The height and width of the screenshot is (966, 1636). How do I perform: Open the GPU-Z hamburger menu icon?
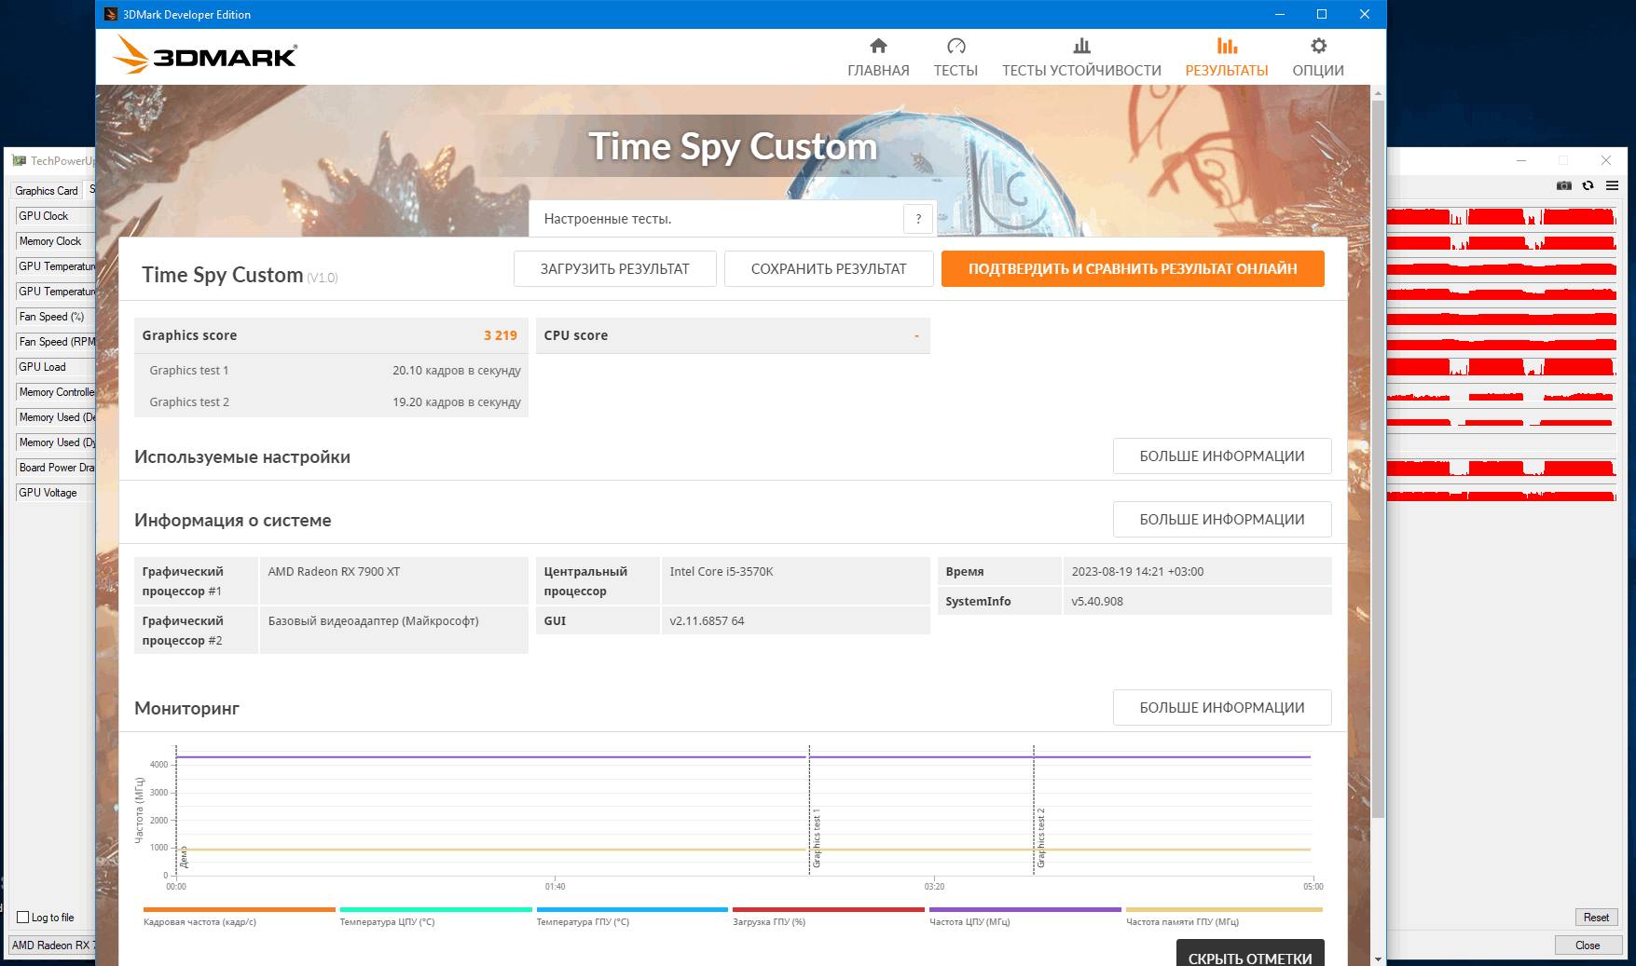(x=1612, y=185)
